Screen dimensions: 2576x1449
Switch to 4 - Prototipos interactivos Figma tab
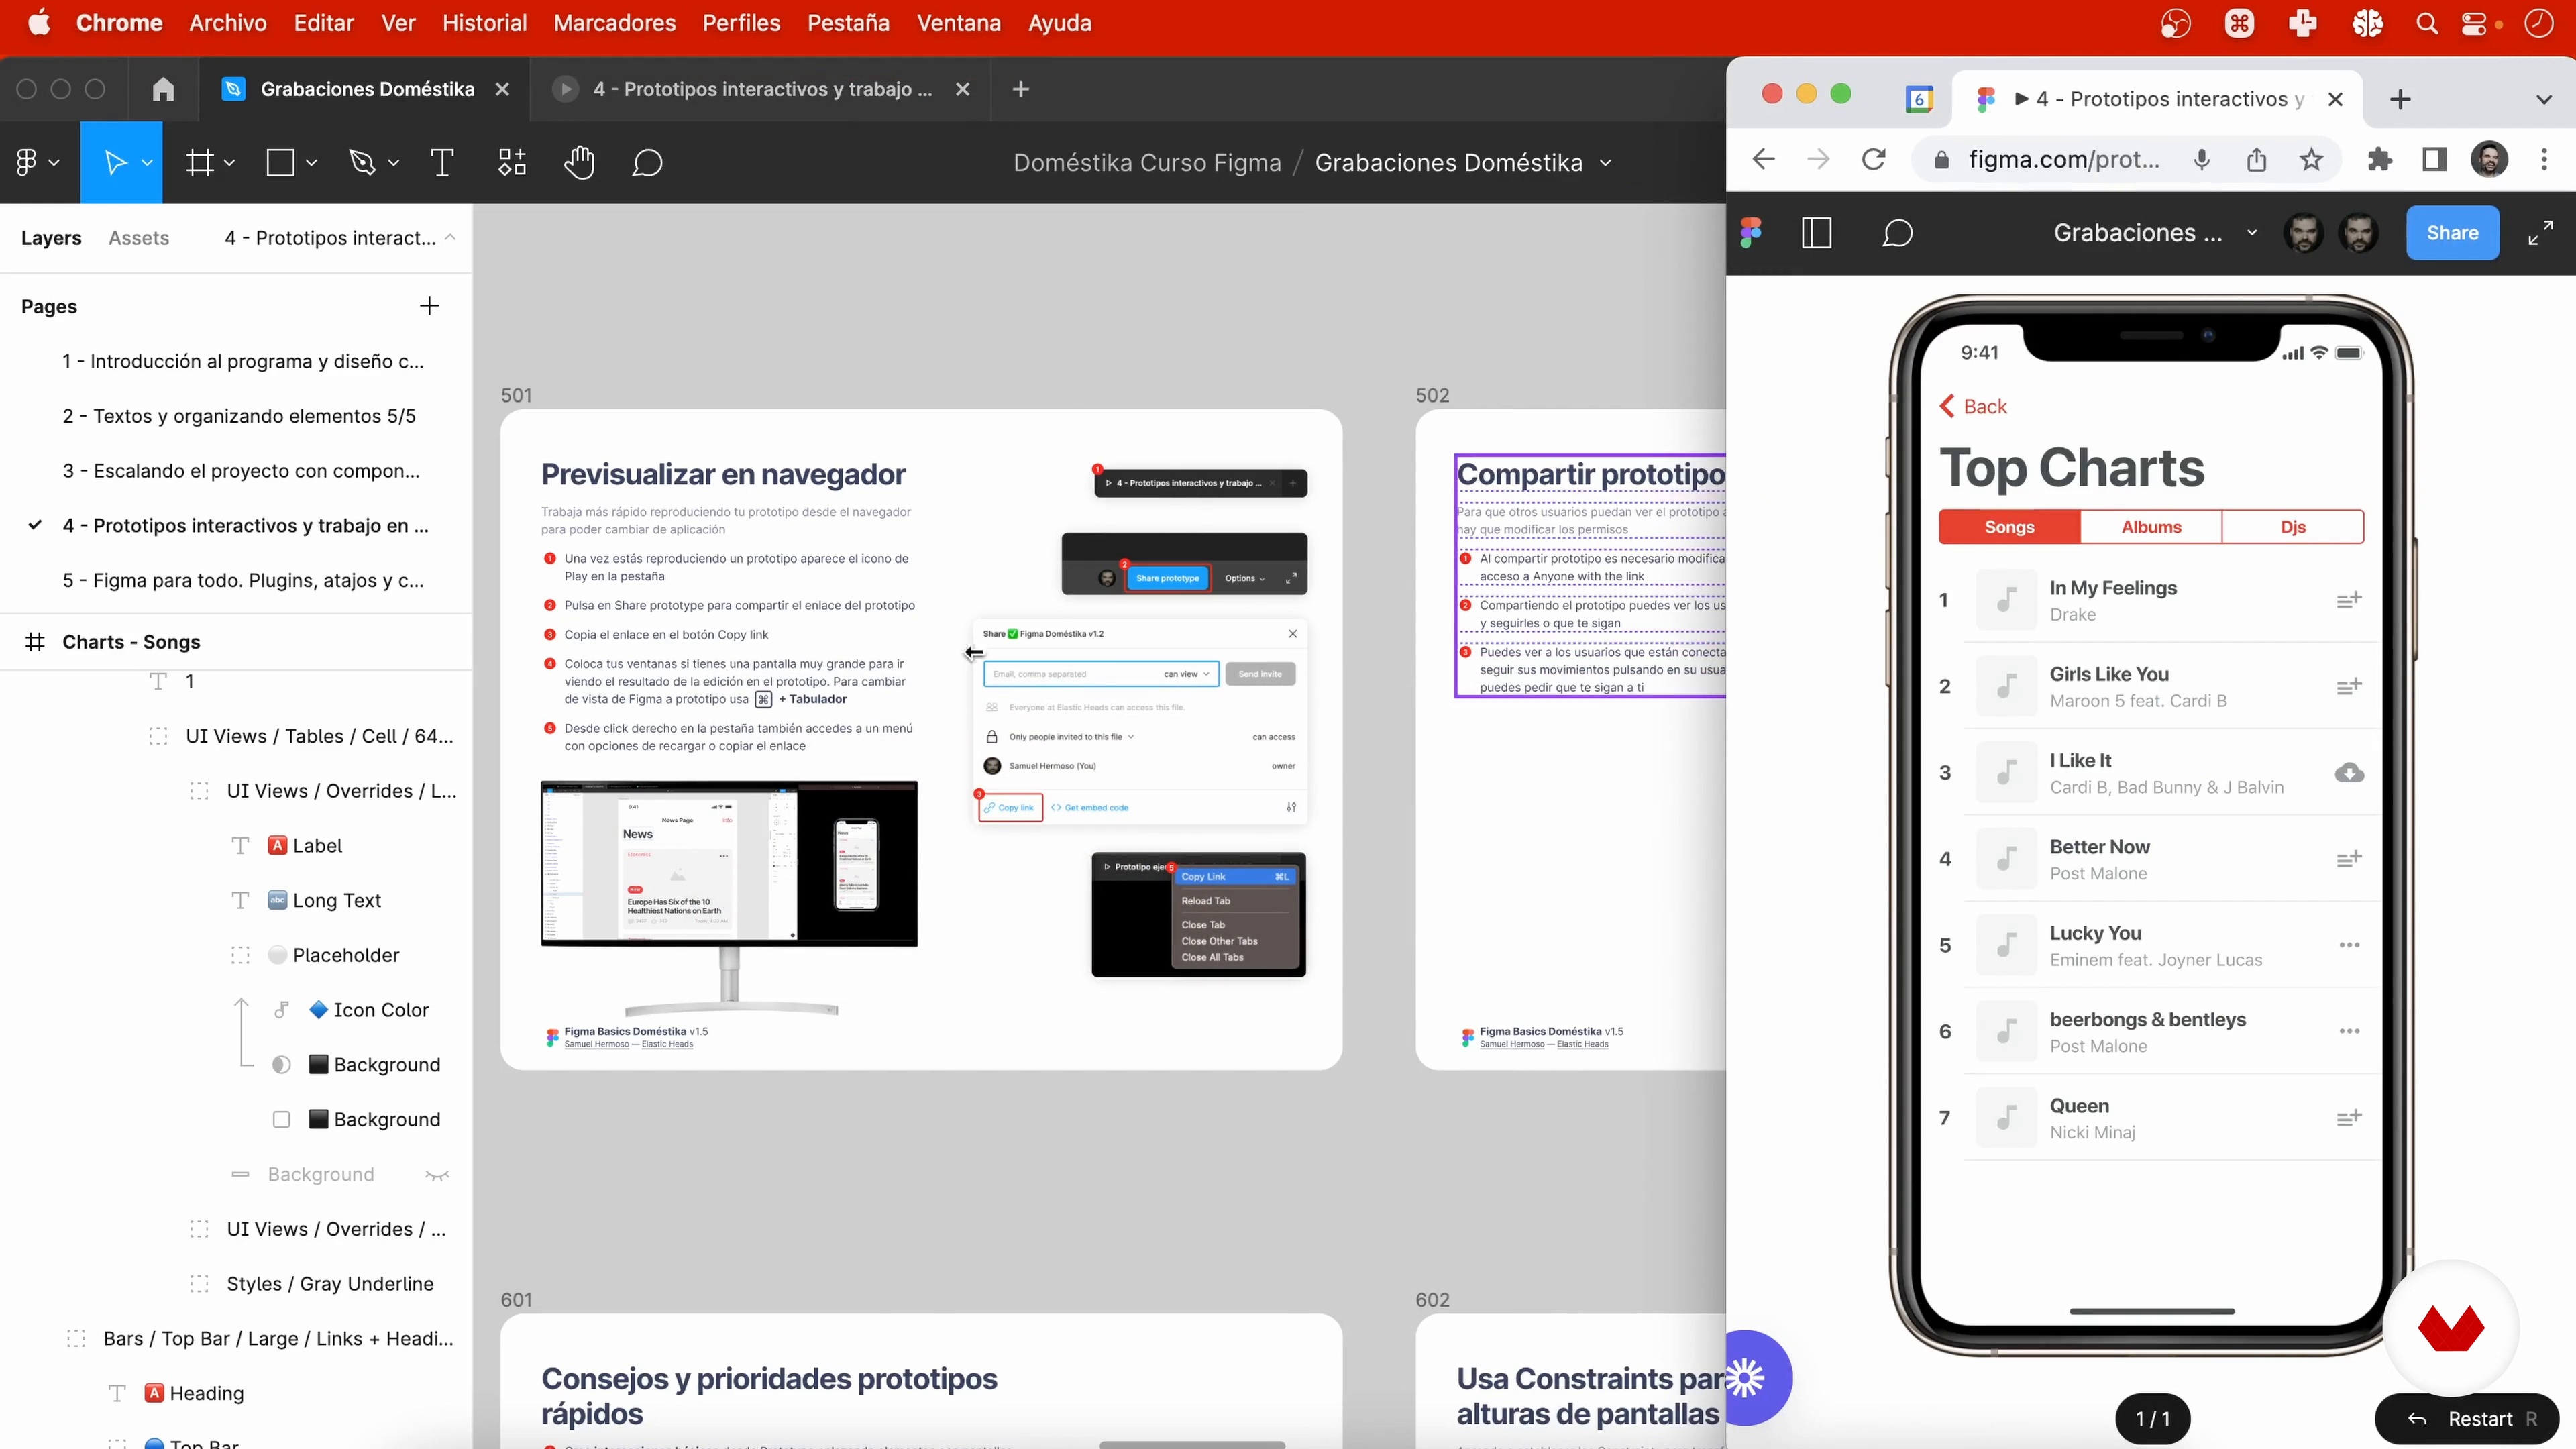[760, 89]
